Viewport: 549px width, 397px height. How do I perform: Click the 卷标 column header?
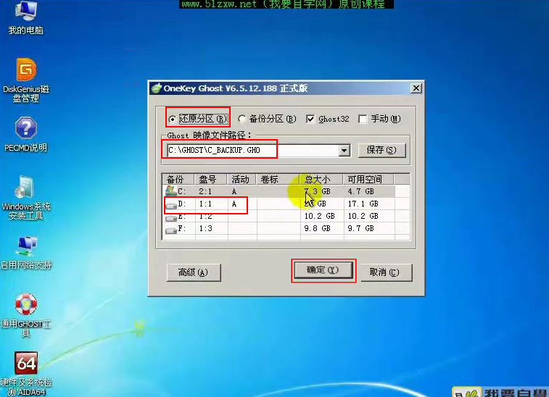coord(278,180)
